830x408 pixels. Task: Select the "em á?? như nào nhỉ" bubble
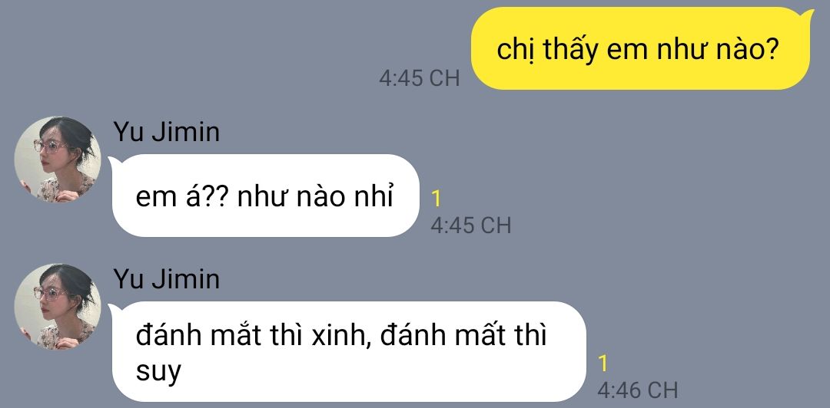tap(264, 196)
